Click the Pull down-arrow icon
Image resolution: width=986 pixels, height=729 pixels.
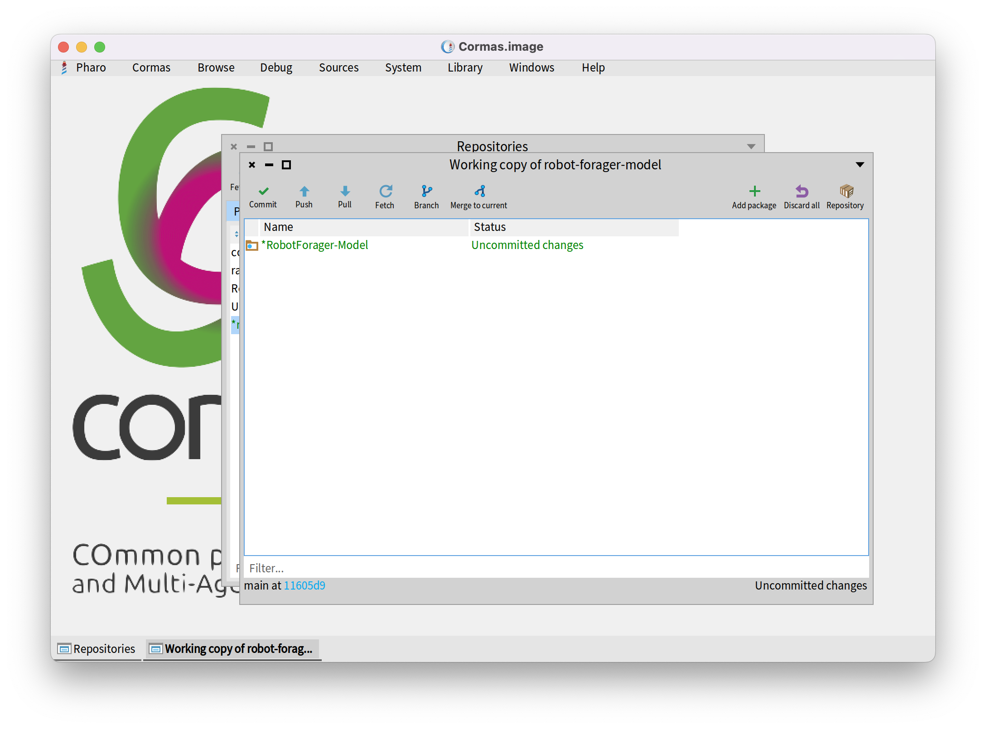coord(345,192)
